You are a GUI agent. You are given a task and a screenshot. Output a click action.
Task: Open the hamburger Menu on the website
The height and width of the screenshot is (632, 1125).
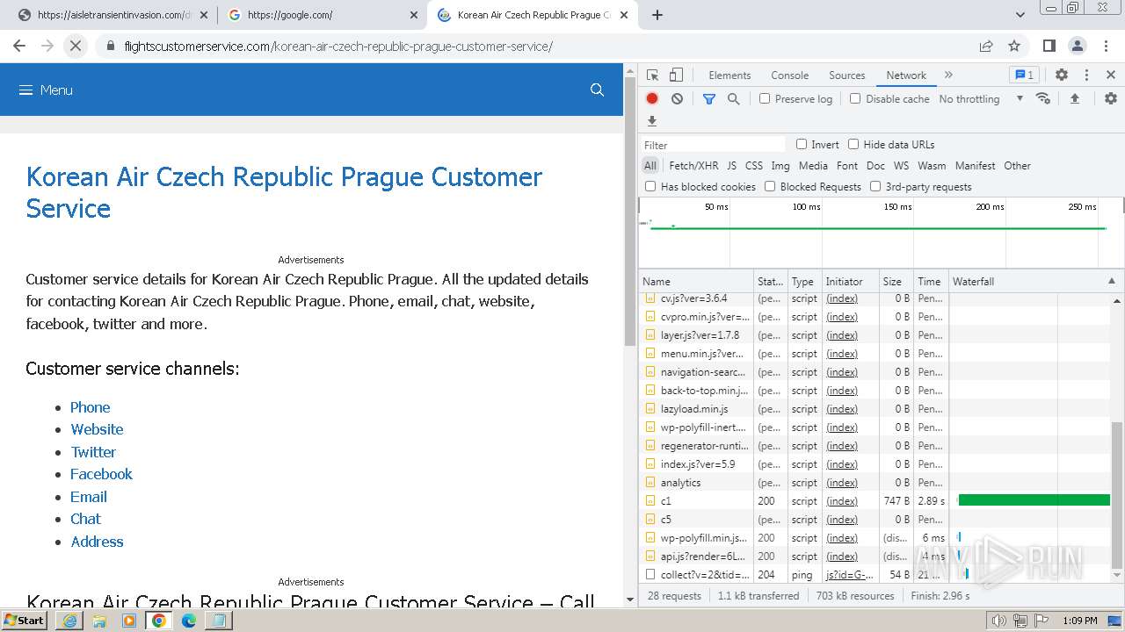[46, 90]
